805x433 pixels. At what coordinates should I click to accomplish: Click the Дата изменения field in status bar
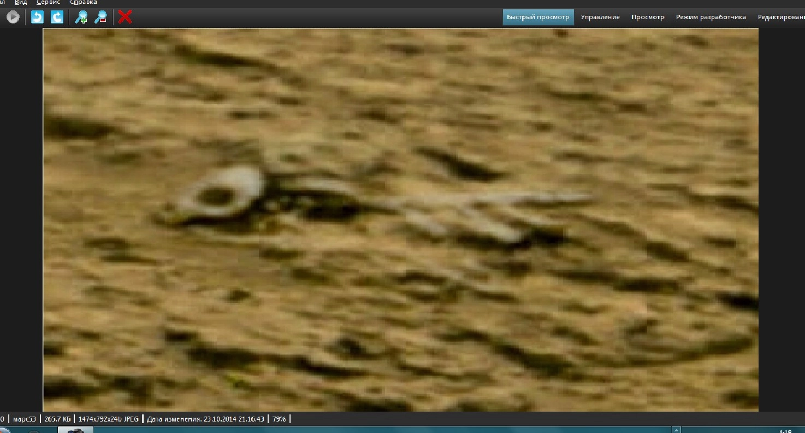(x=205, y=419)
